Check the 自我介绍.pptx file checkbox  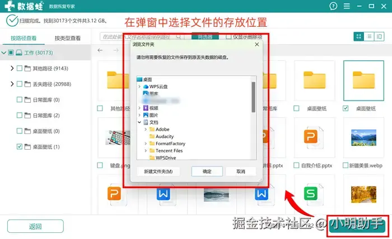pos(296,165)
